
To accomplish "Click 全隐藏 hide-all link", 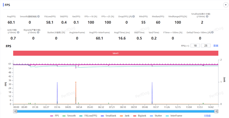I will tap(207, 116).
